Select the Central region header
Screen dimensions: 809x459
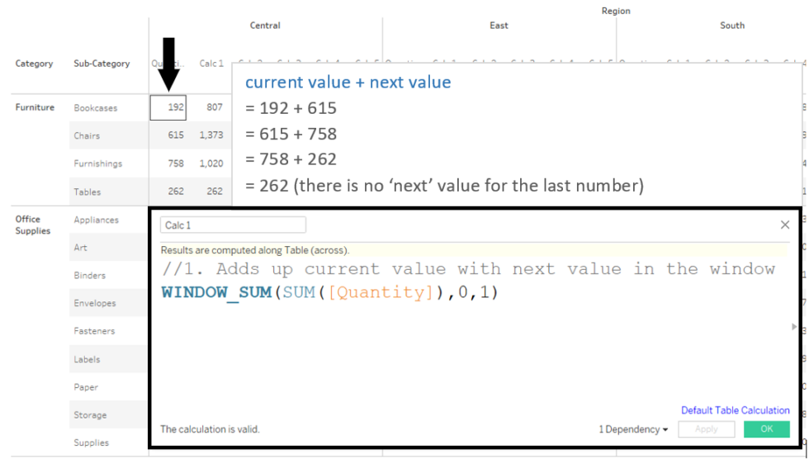[265, 26]
